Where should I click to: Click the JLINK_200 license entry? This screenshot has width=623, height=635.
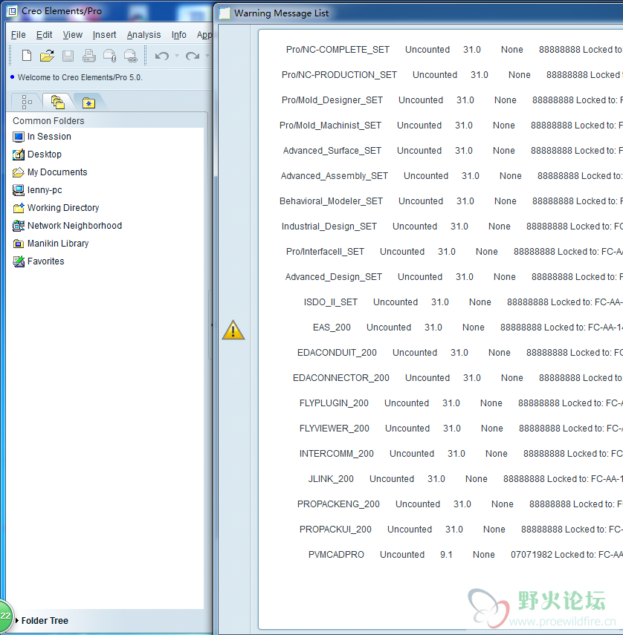(331, 479)
